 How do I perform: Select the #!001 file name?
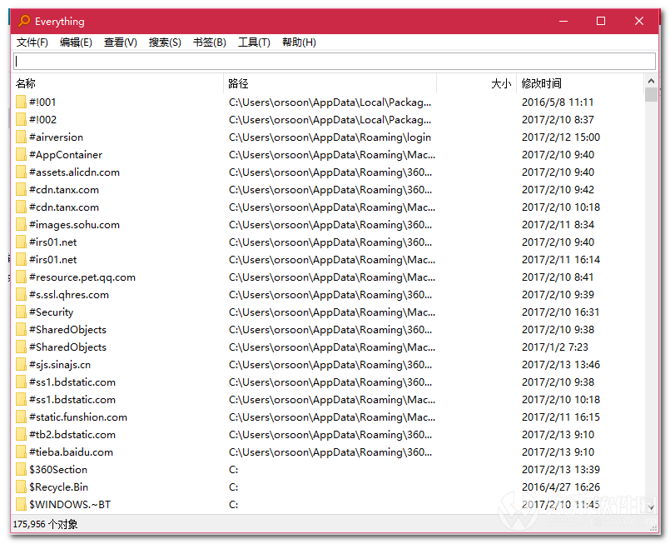[42, 102]
